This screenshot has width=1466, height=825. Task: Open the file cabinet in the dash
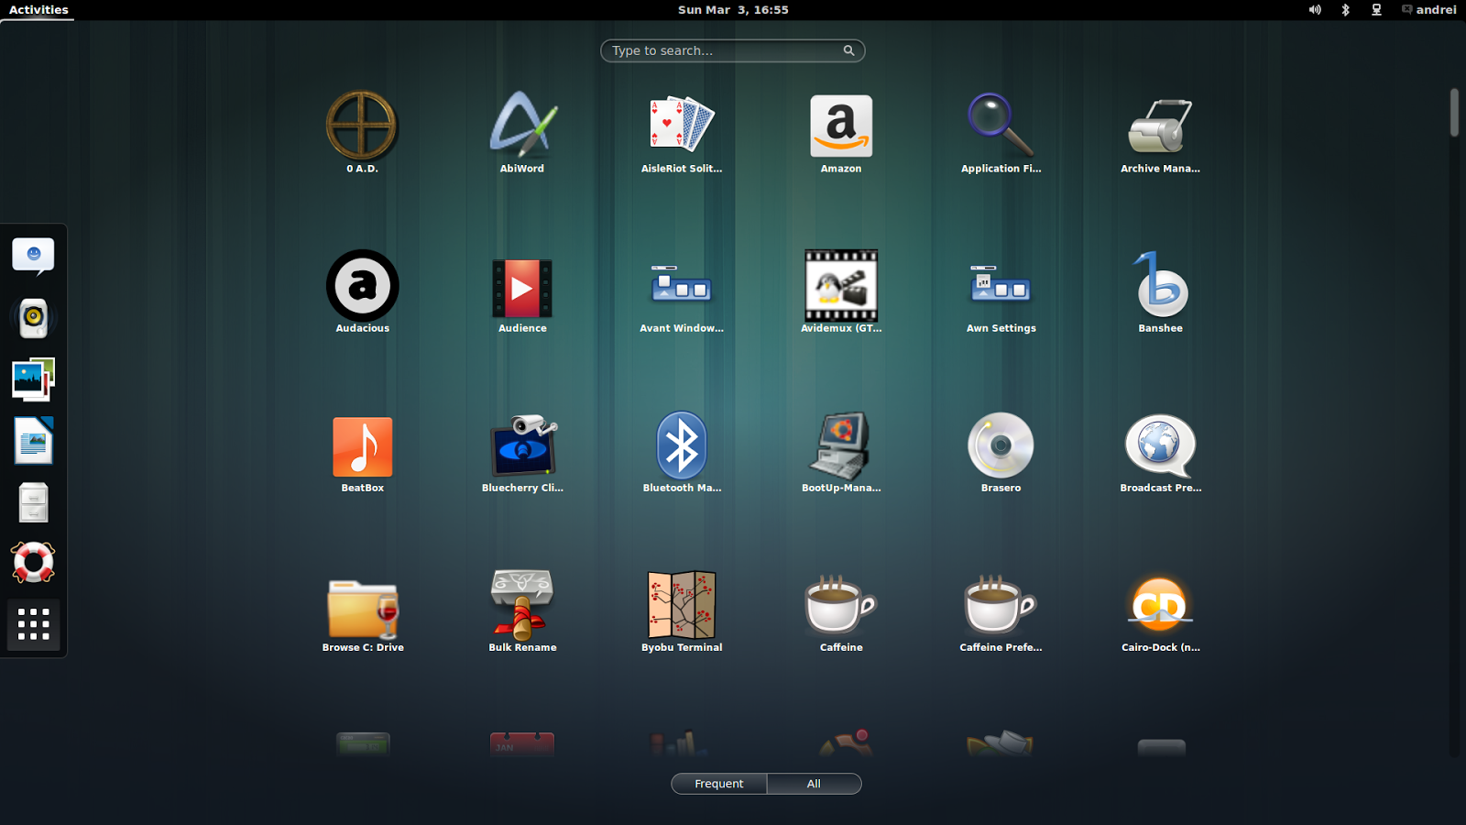point(33,502)
